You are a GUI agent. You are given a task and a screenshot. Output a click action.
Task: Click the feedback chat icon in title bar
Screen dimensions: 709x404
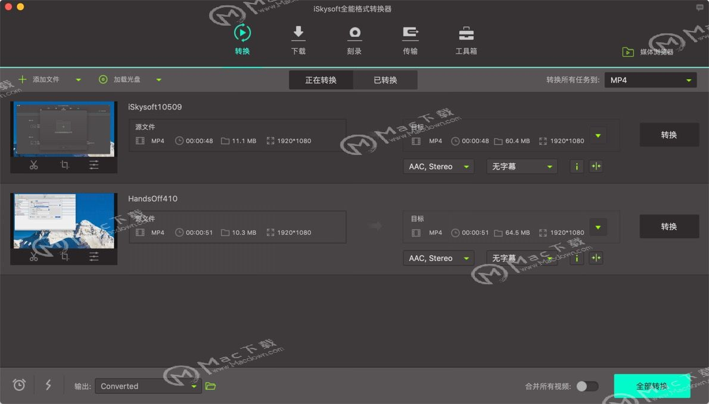click(699, 7)
